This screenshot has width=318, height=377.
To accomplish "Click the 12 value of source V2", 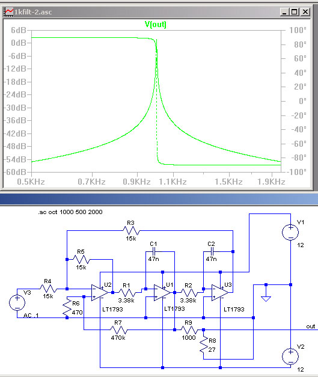I will (x=301, y=370).
